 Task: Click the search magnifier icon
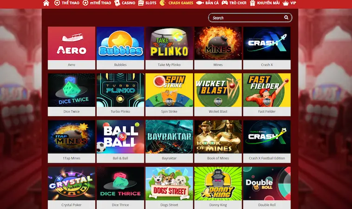tap(286, 18)
